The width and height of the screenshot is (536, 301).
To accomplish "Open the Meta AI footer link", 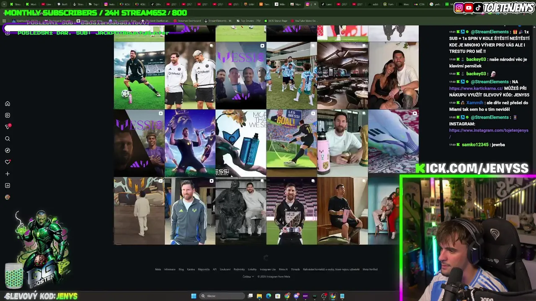I will [x=283, y=269].
